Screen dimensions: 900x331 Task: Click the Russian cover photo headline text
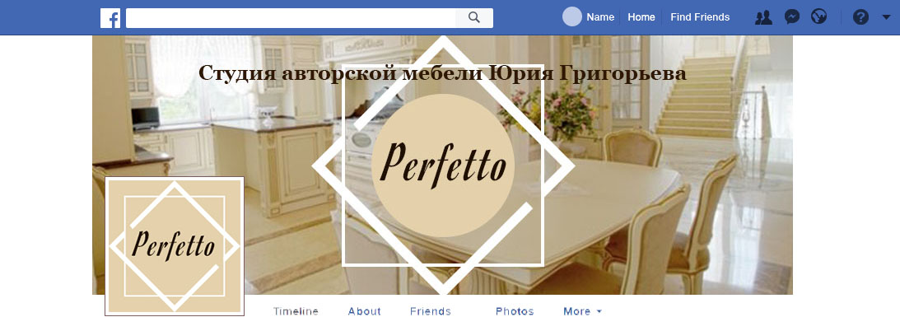click(442, 74)
